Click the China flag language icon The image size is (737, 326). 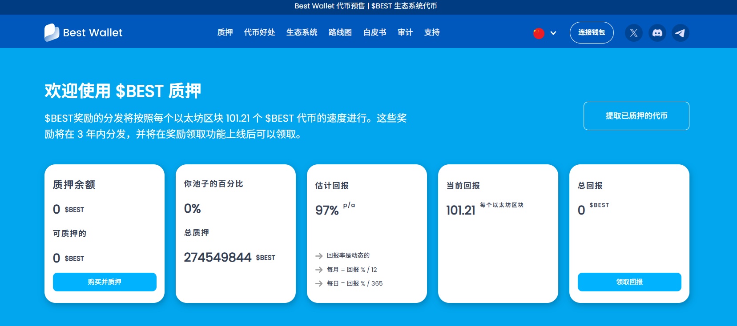(539, 33)
